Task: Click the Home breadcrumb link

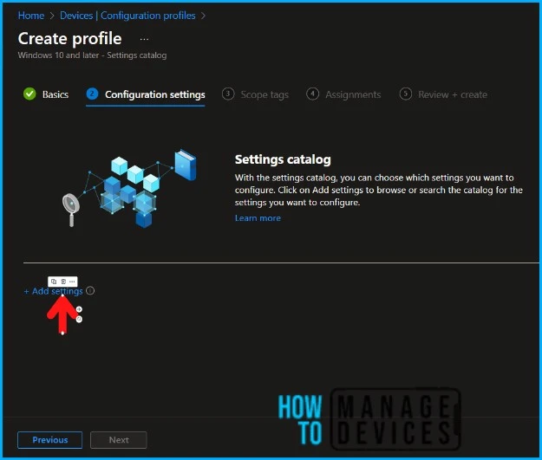Action: 31,16
